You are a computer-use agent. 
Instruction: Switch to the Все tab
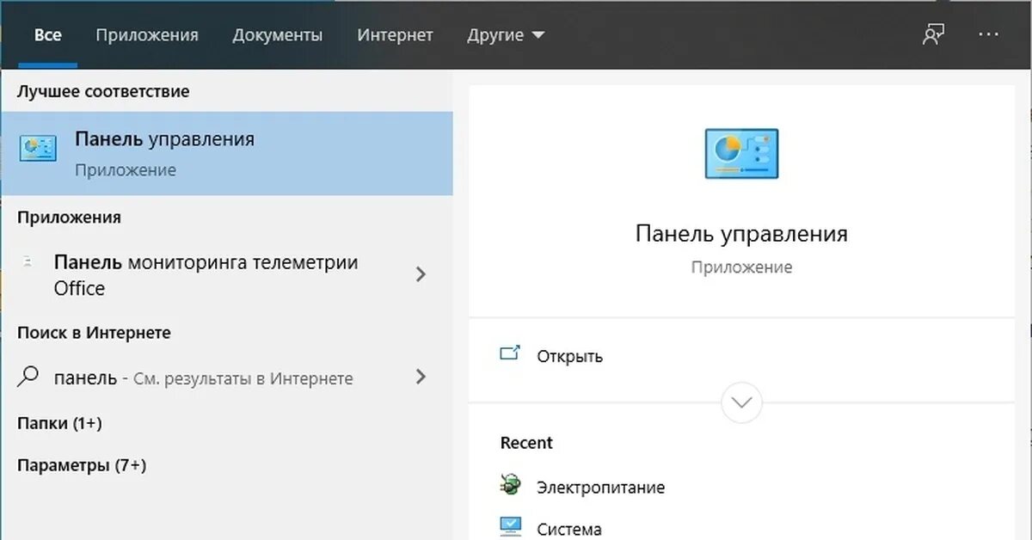[48, 35]
